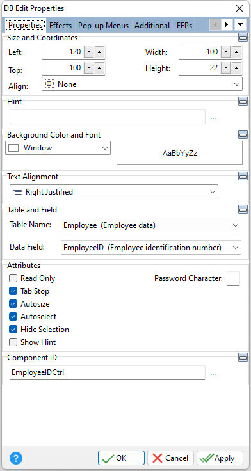Image resolution: width=251 pixels, height=471 pixels.
Task: Click the Left value field
Action: pyautogui.click(x=62, y=52)
